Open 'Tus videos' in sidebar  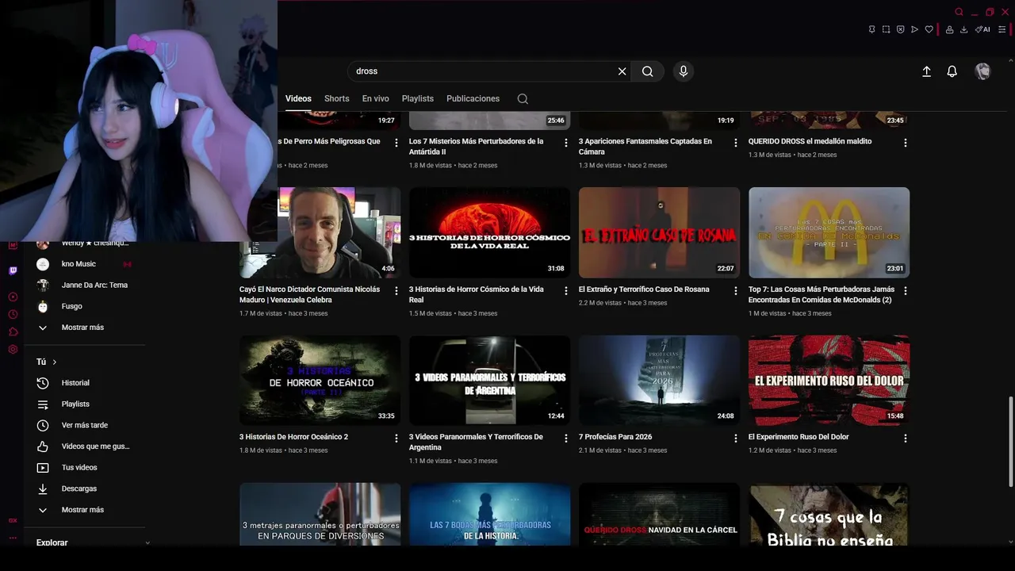(x=79, y=468)
